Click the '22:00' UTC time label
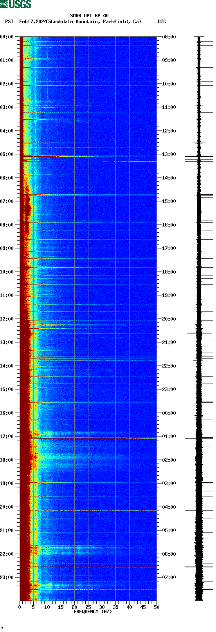This screenshot has width=216, height=632. click(169, 366)
